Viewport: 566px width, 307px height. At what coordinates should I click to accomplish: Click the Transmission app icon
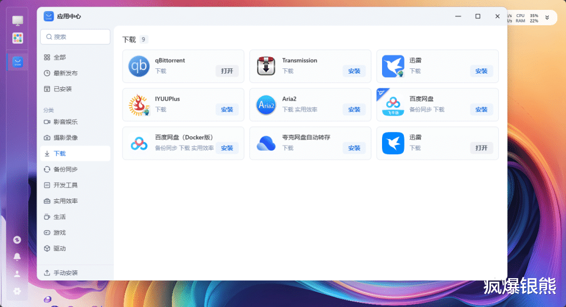pyautogui.click(x=266, y=66)
